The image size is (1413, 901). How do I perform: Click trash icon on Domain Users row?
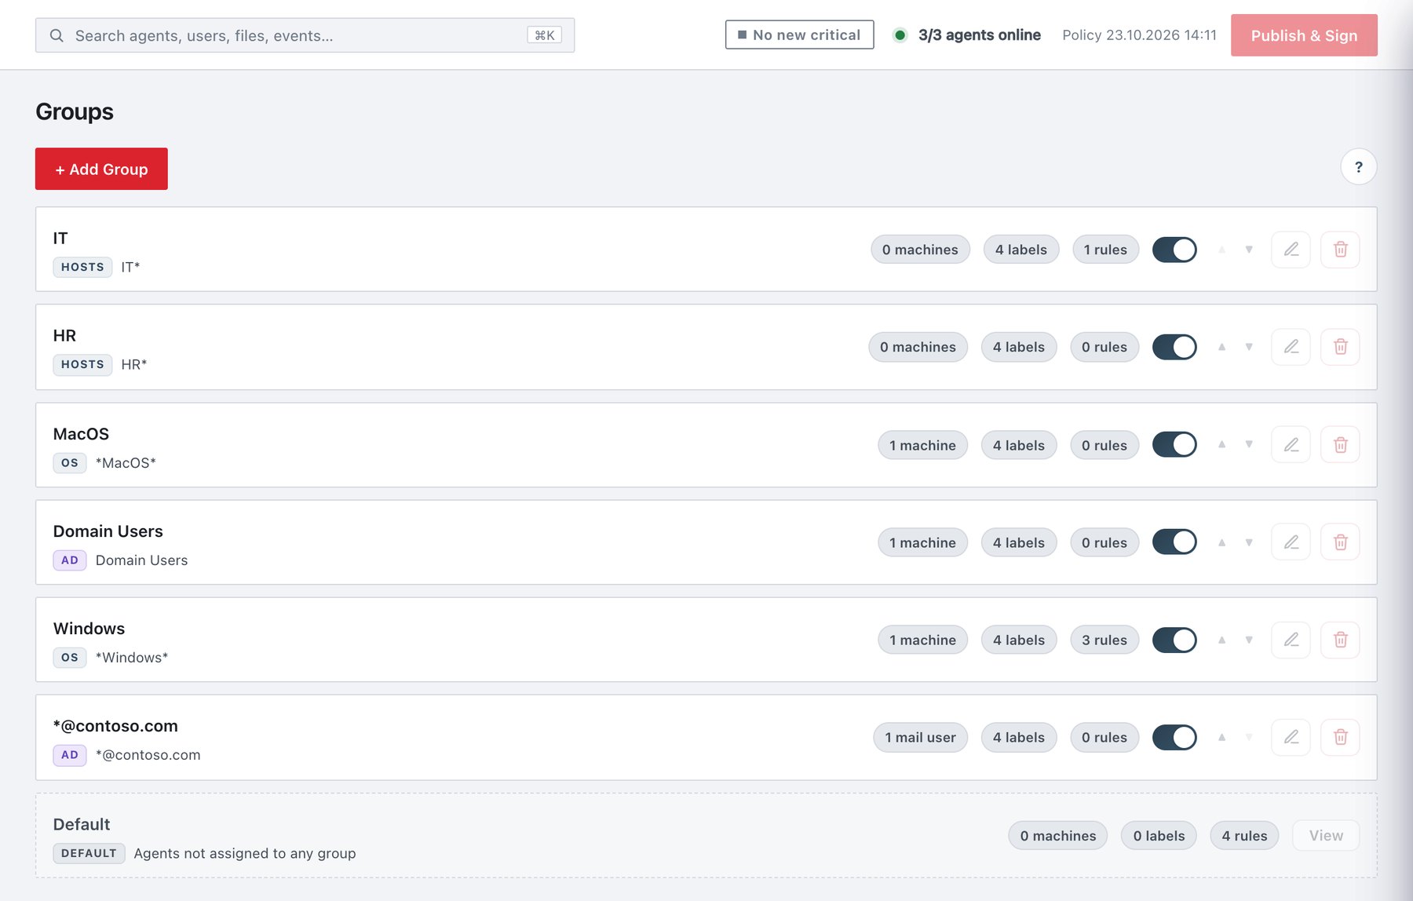point(1340,542)
